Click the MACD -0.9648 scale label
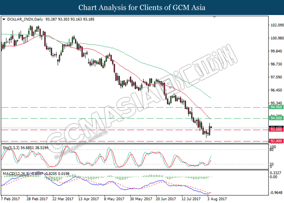Image resolution: width=284 pixels, height=203 pixels. 276,193
